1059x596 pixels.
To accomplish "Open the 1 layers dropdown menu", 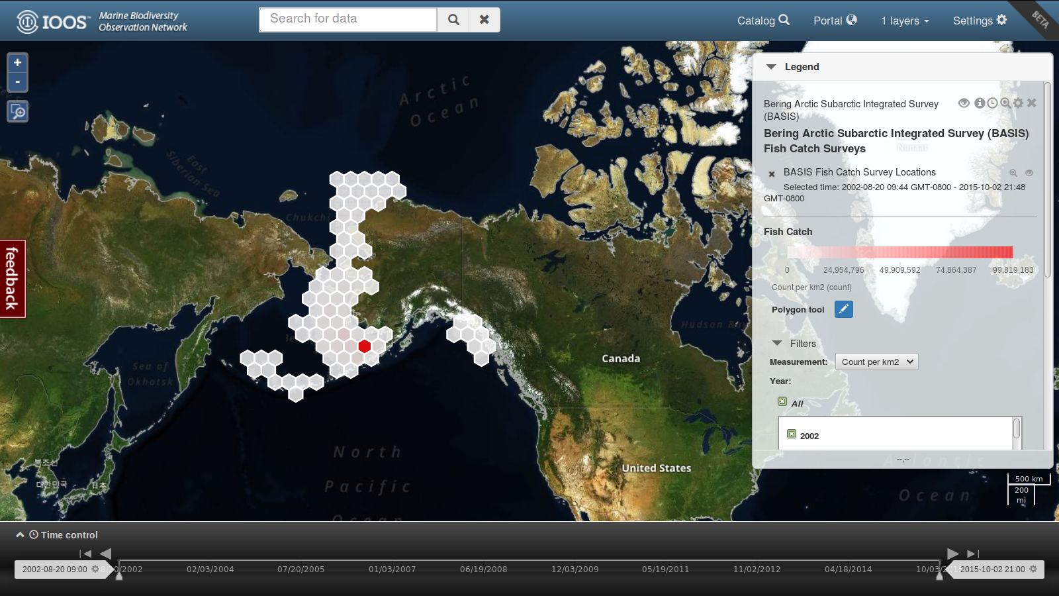I will pyautogui.click(x=905, y=21).
